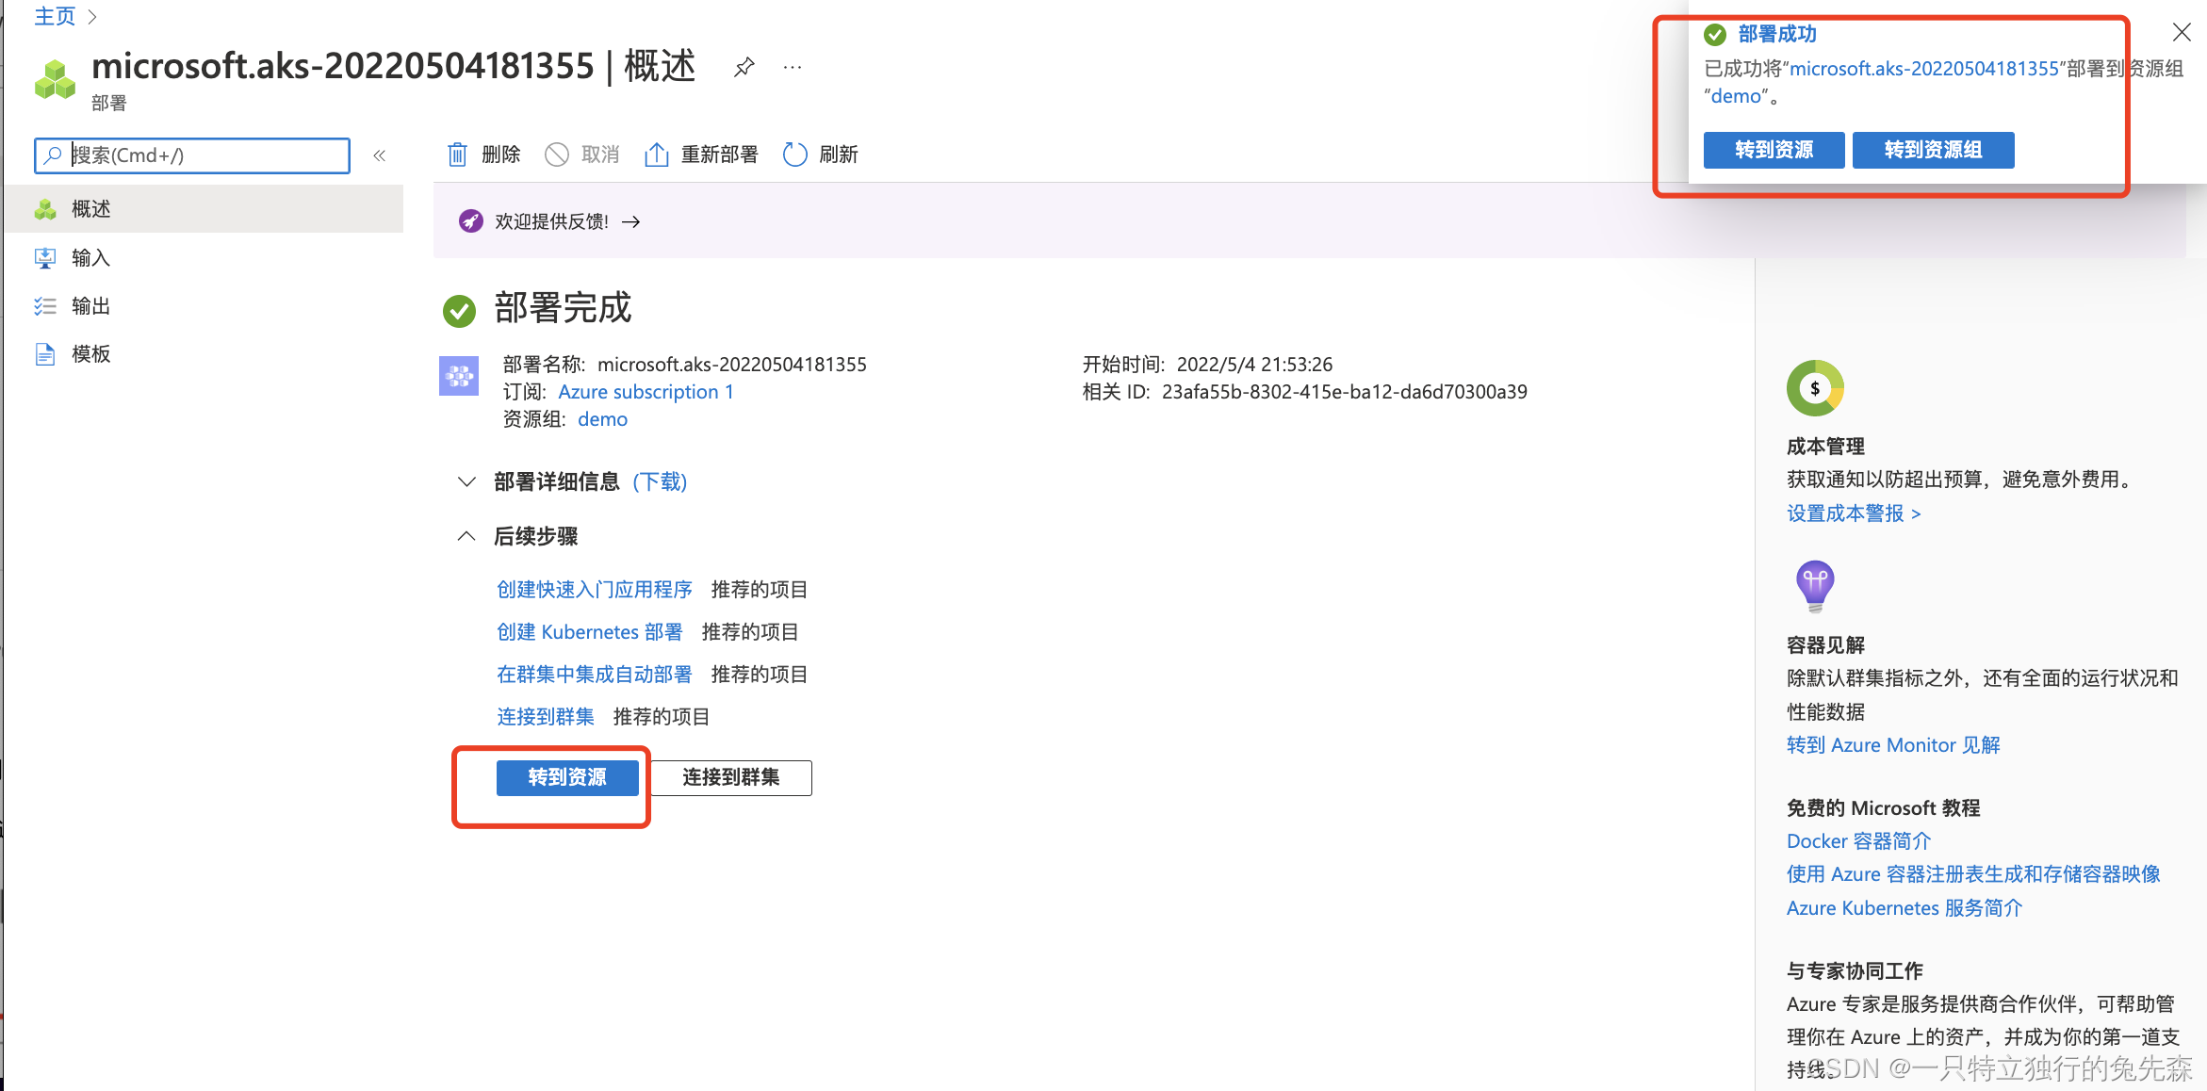Click the green check in the notification
Screen dimensions: 2207x1091
[x=1715, y=35]
